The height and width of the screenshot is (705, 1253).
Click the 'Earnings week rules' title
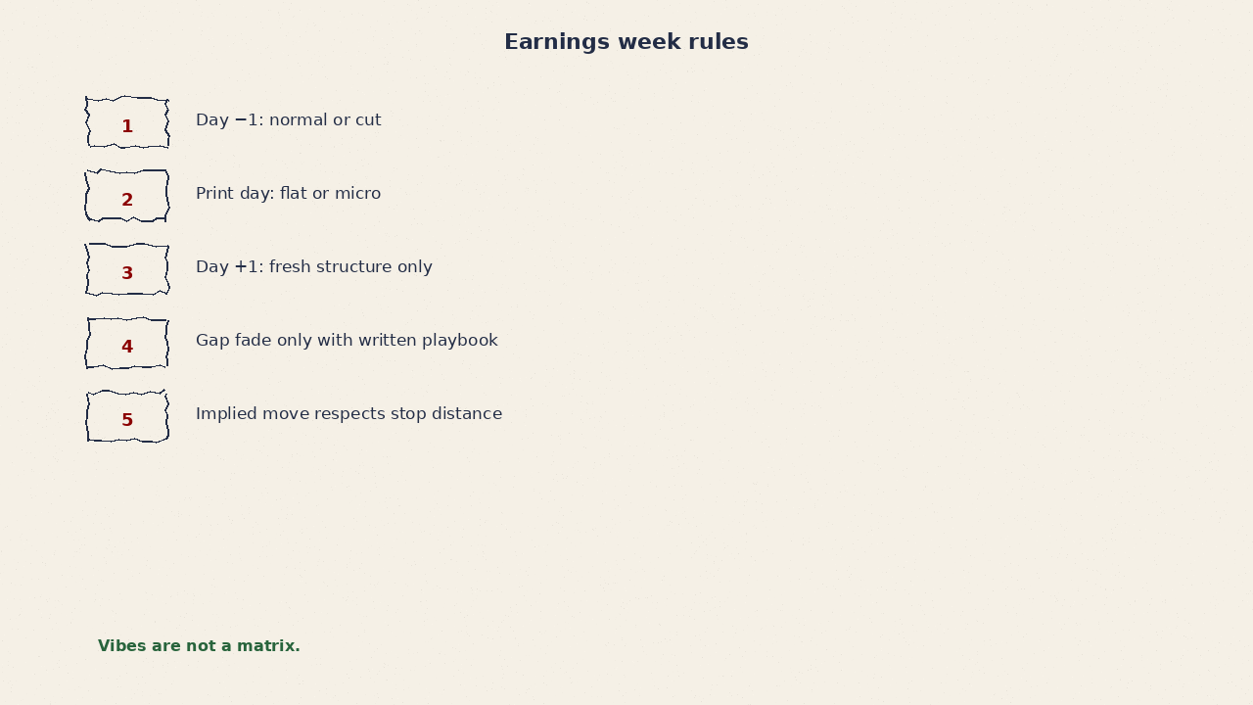coord(626,42)
